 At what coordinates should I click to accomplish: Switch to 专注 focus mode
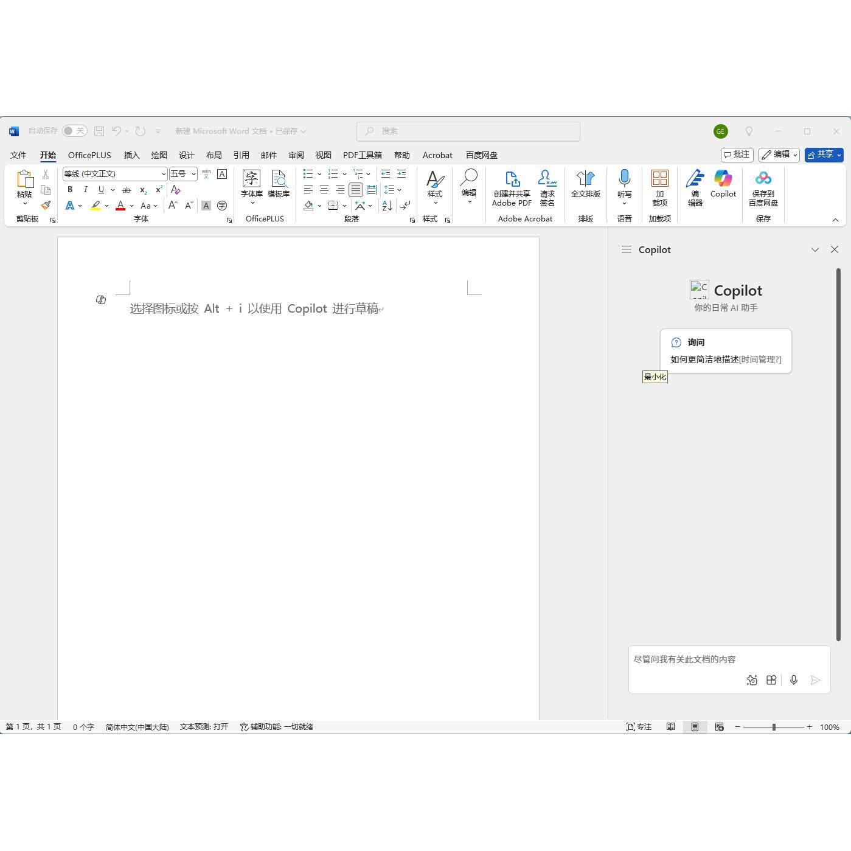[x=639, y=727]
